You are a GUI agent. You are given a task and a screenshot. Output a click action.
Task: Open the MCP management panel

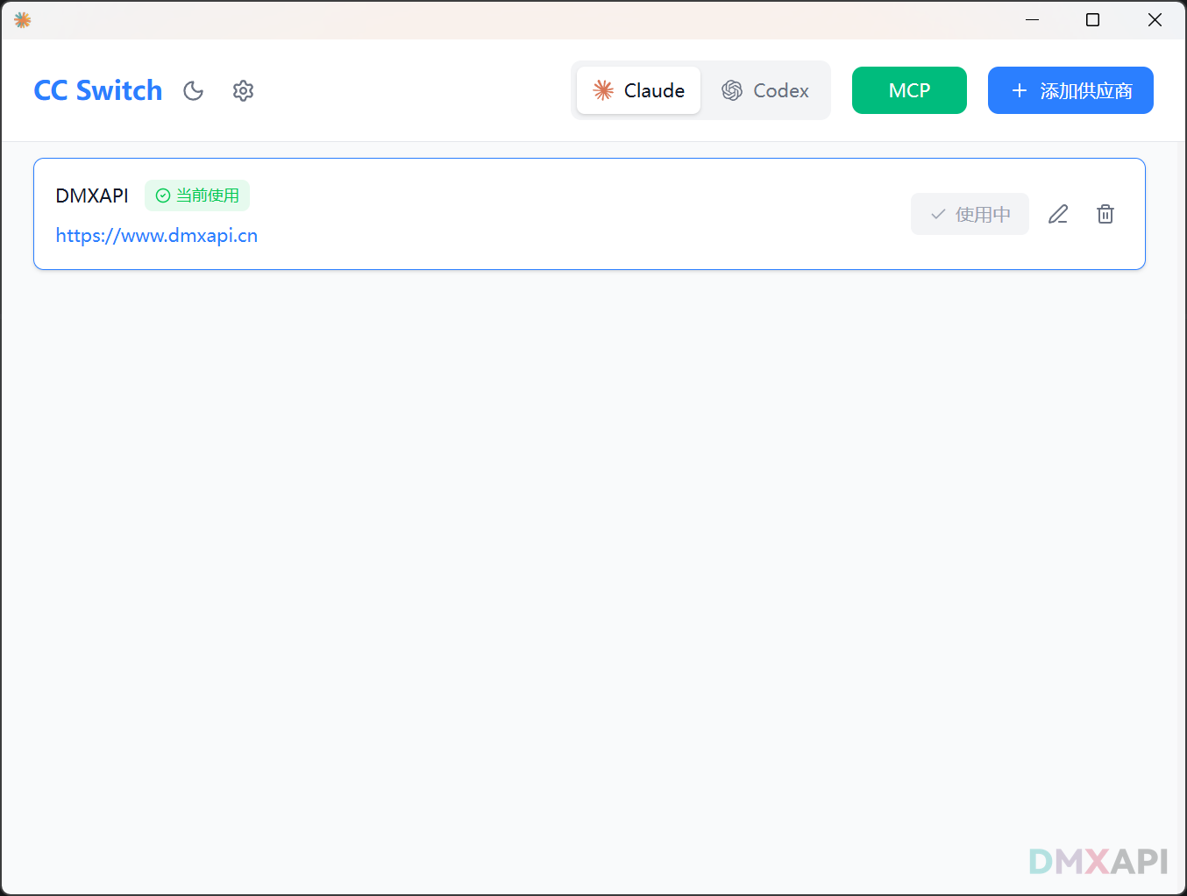909,90
